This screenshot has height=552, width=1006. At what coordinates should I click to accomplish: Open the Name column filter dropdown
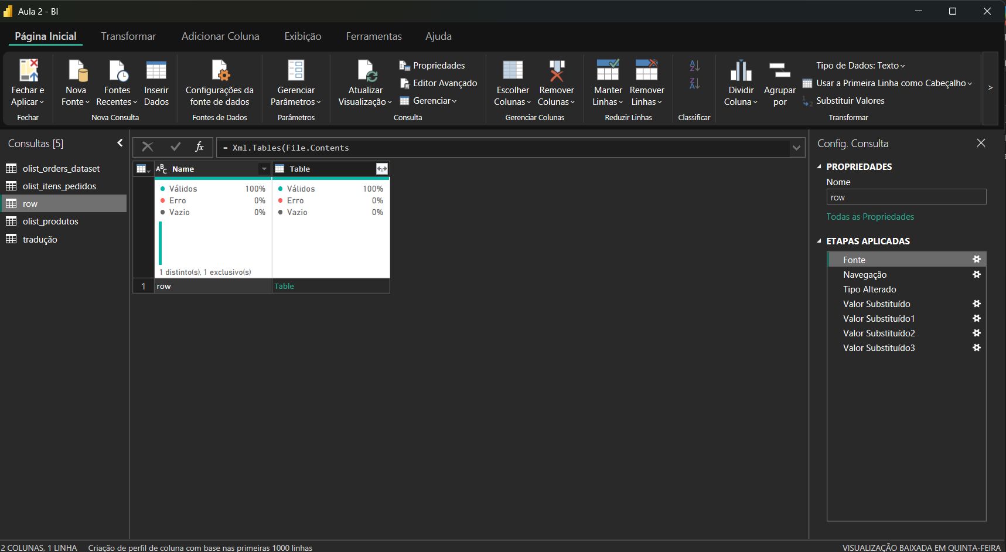coord(264,169)
